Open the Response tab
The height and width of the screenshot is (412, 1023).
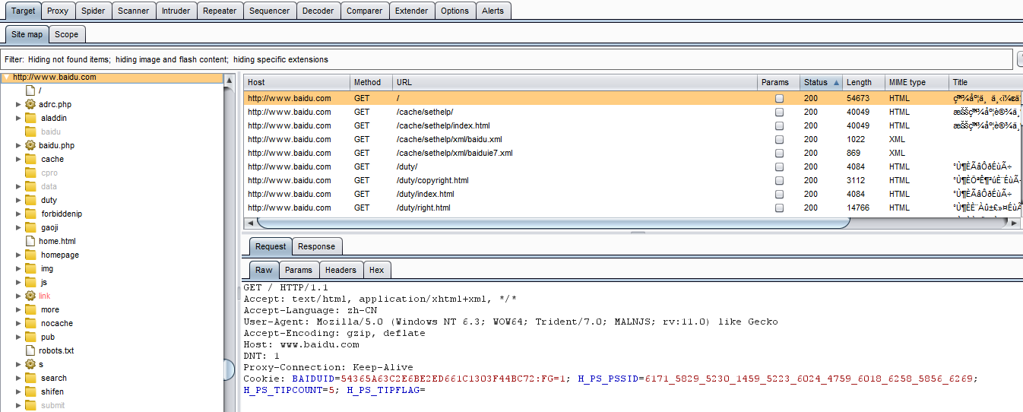click(x=316, y=246)
